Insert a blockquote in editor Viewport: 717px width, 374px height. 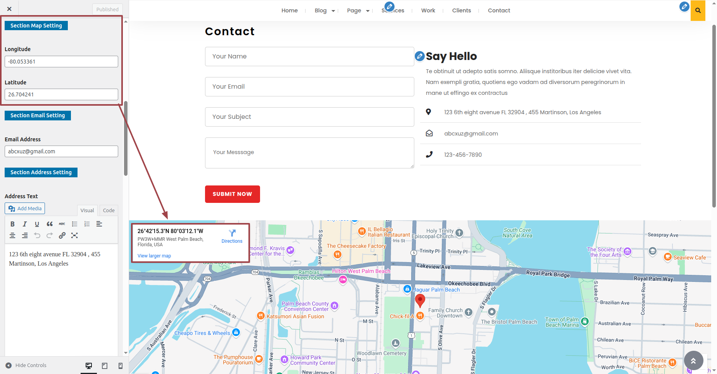click(50, 224)
